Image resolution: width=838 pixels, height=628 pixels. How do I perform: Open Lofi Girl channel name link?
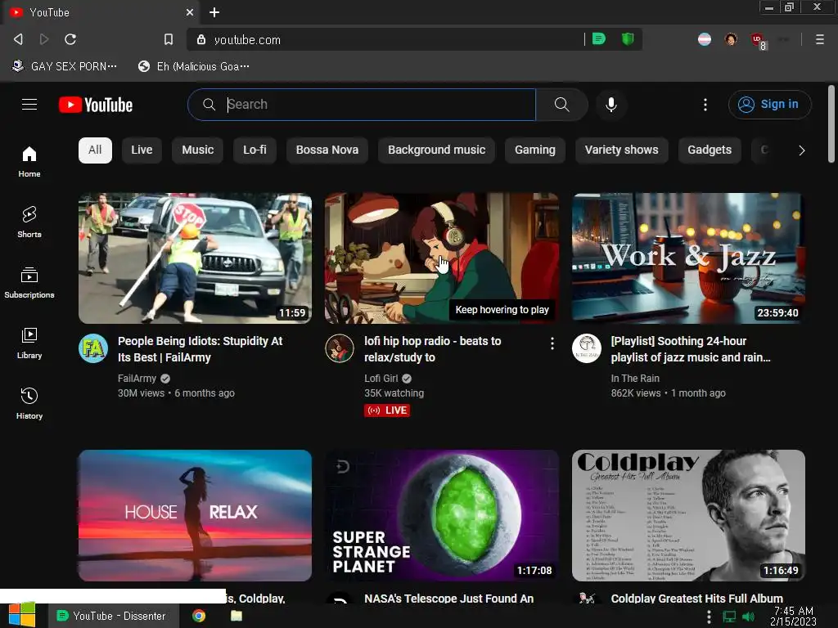click(381, 378)
